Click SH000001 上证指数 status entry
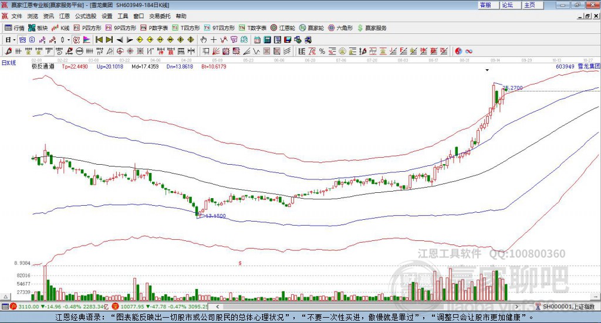The width and height of the screenshot is (601, 323). (x=568, y=307)
